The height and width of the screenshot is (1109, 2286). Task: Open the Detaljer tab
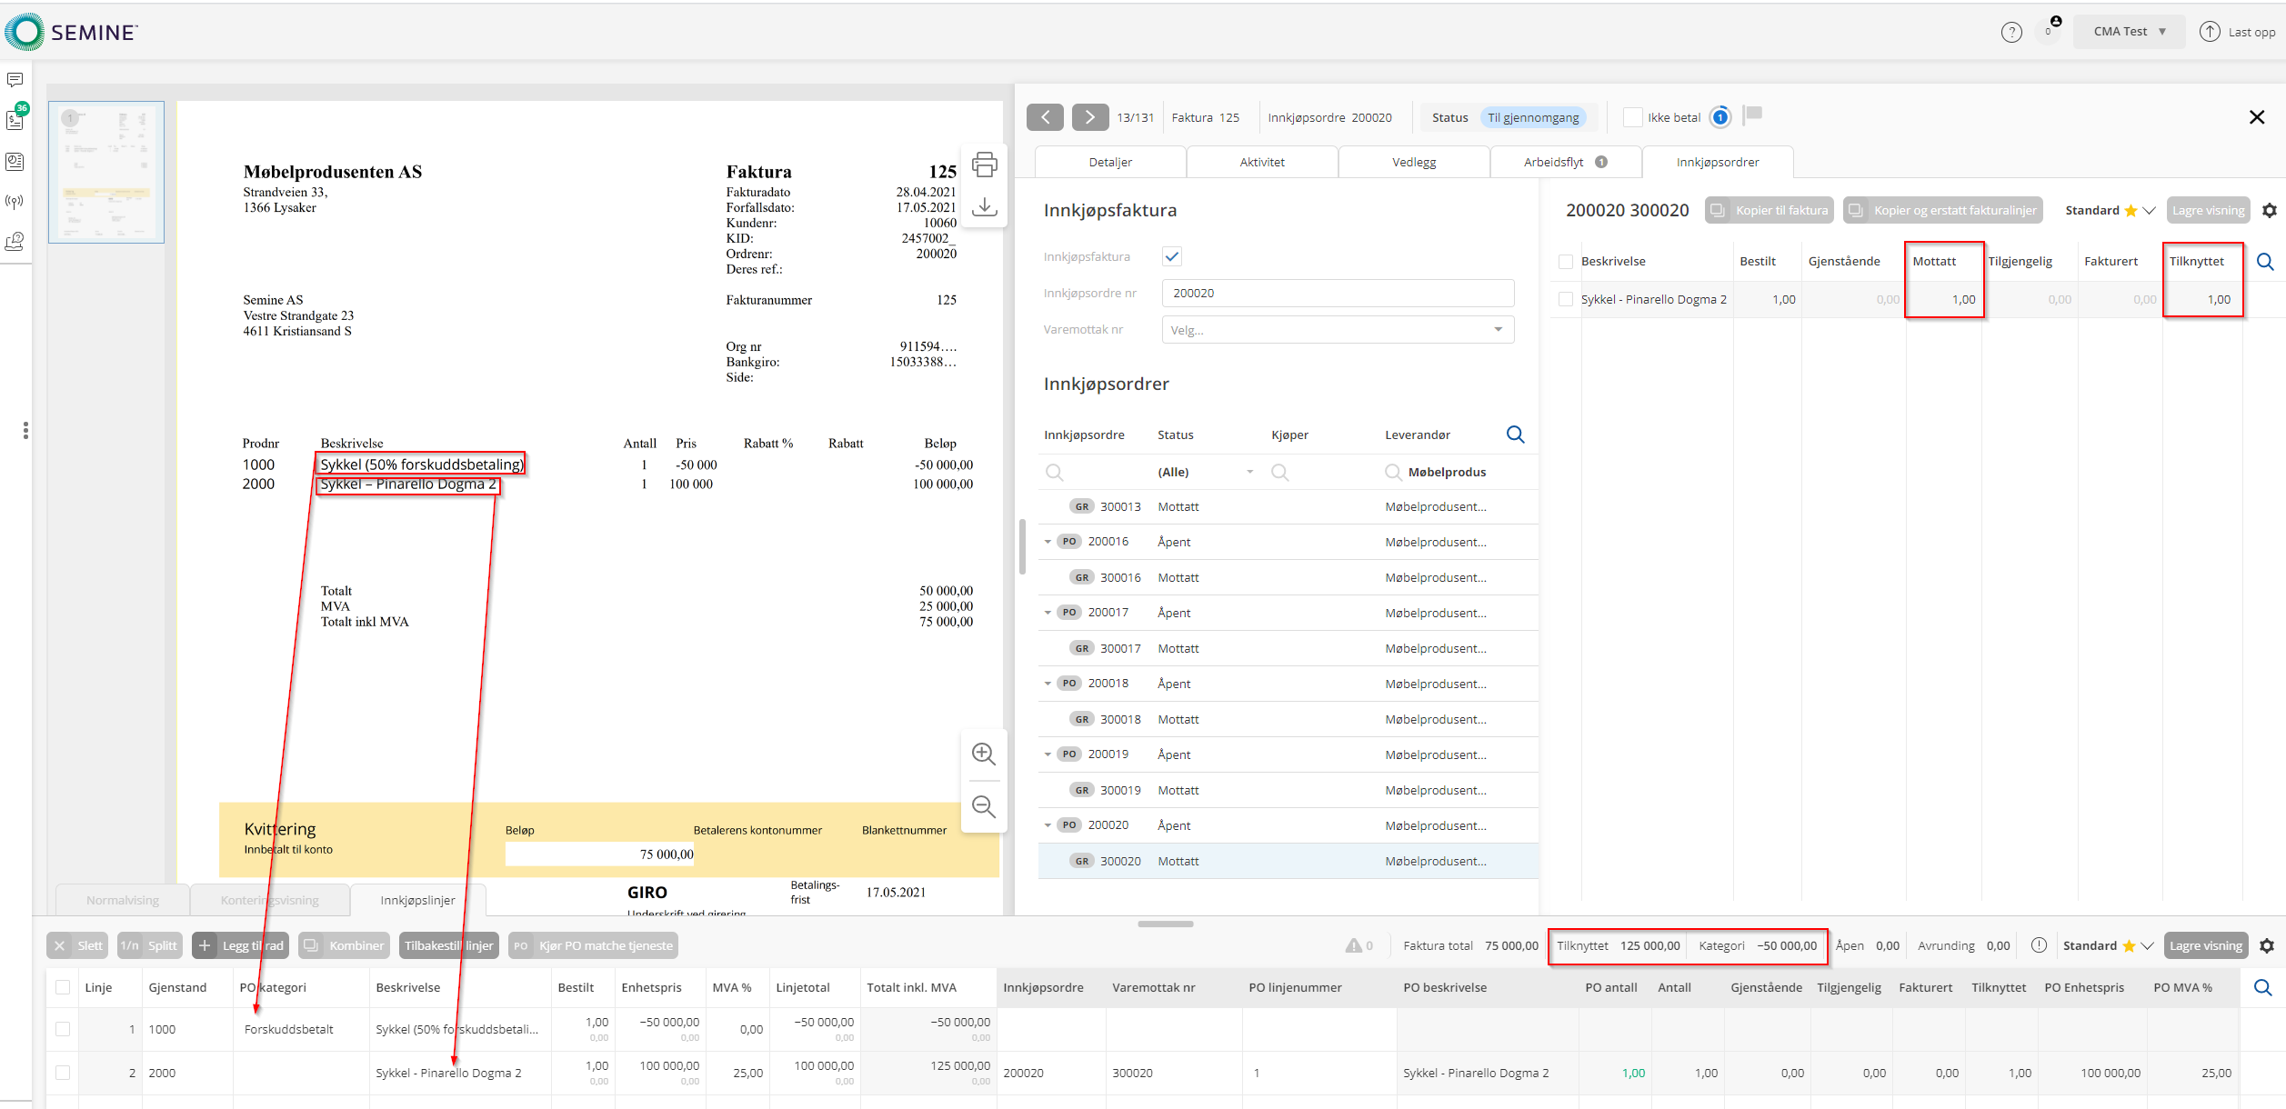coord(1110,162)
